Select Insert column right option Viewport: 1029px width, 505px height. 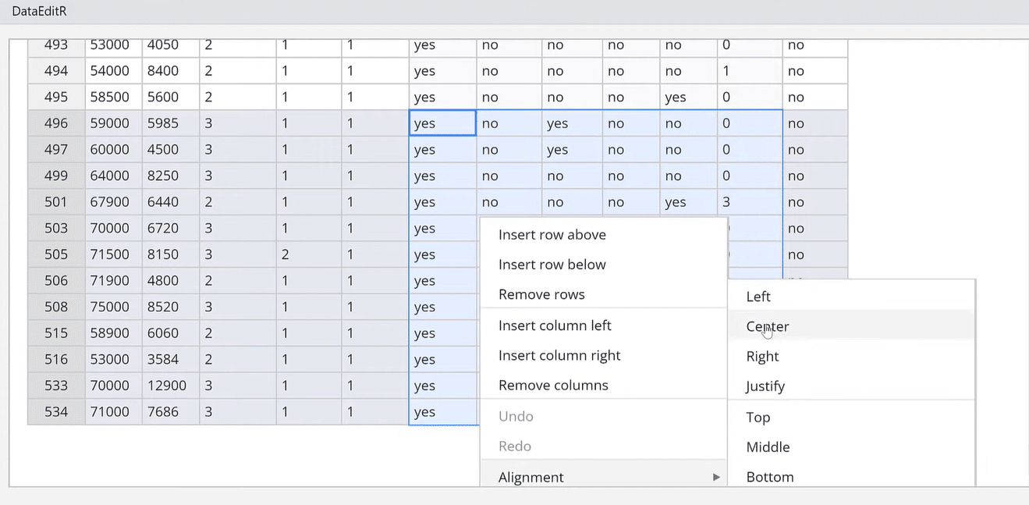coord(603,355)
